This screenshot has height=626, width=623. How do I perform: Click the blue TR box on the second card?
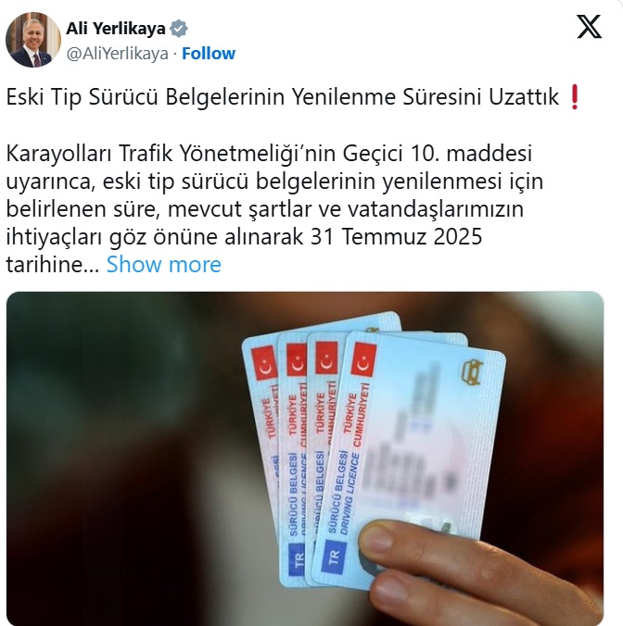(x=296, y=560)
